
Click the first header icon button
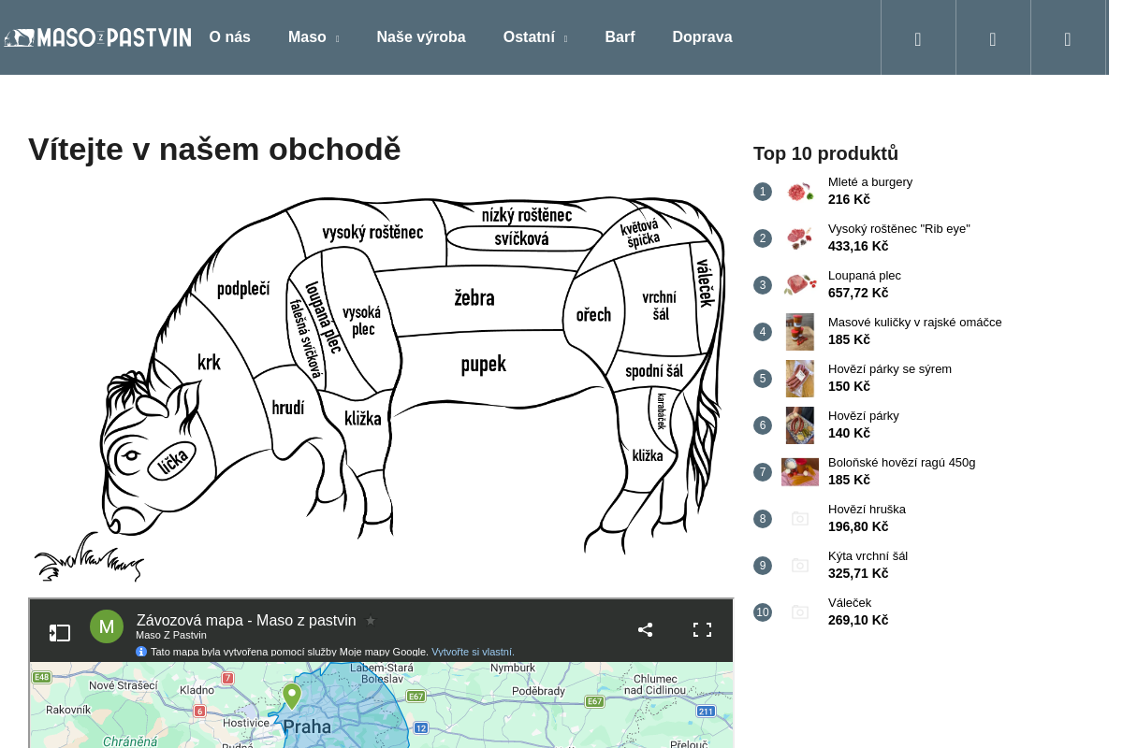(918, 37)
